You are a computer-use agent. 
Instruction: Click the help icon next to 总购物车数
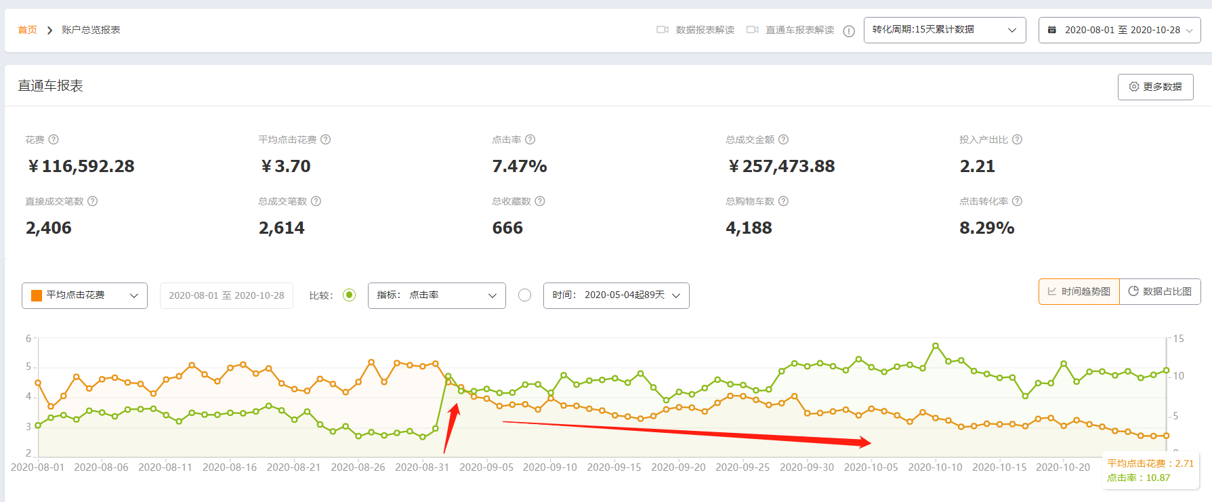point(783,201)
